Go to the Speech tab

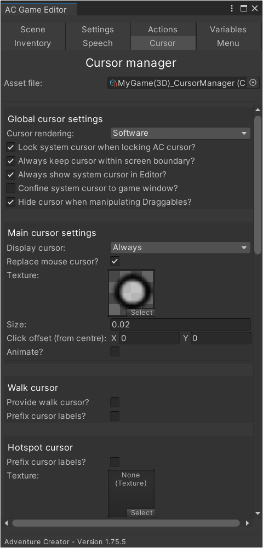coord(98,43)
